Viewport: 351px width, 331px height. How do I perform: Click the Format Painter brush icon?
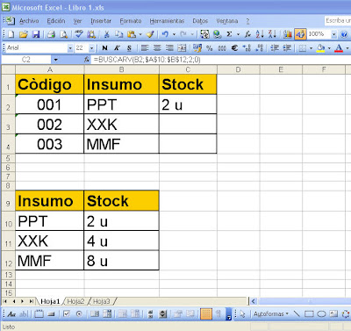150,34
